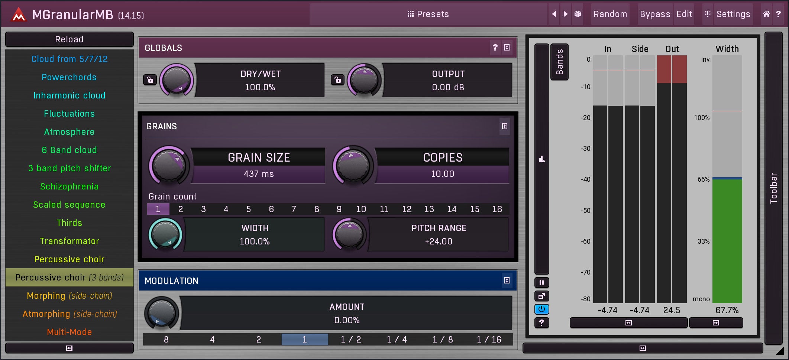Toggle the meter power button

tap(541, 309)
